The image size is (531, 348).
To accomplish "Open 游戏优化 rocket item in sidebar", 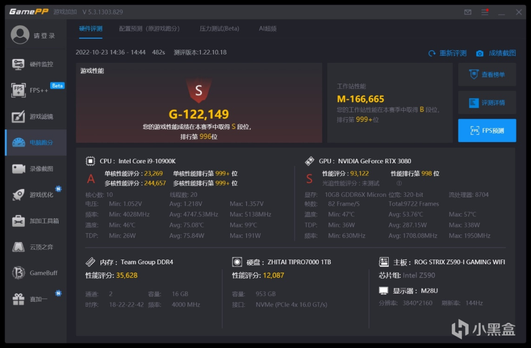I will (36, 194).
